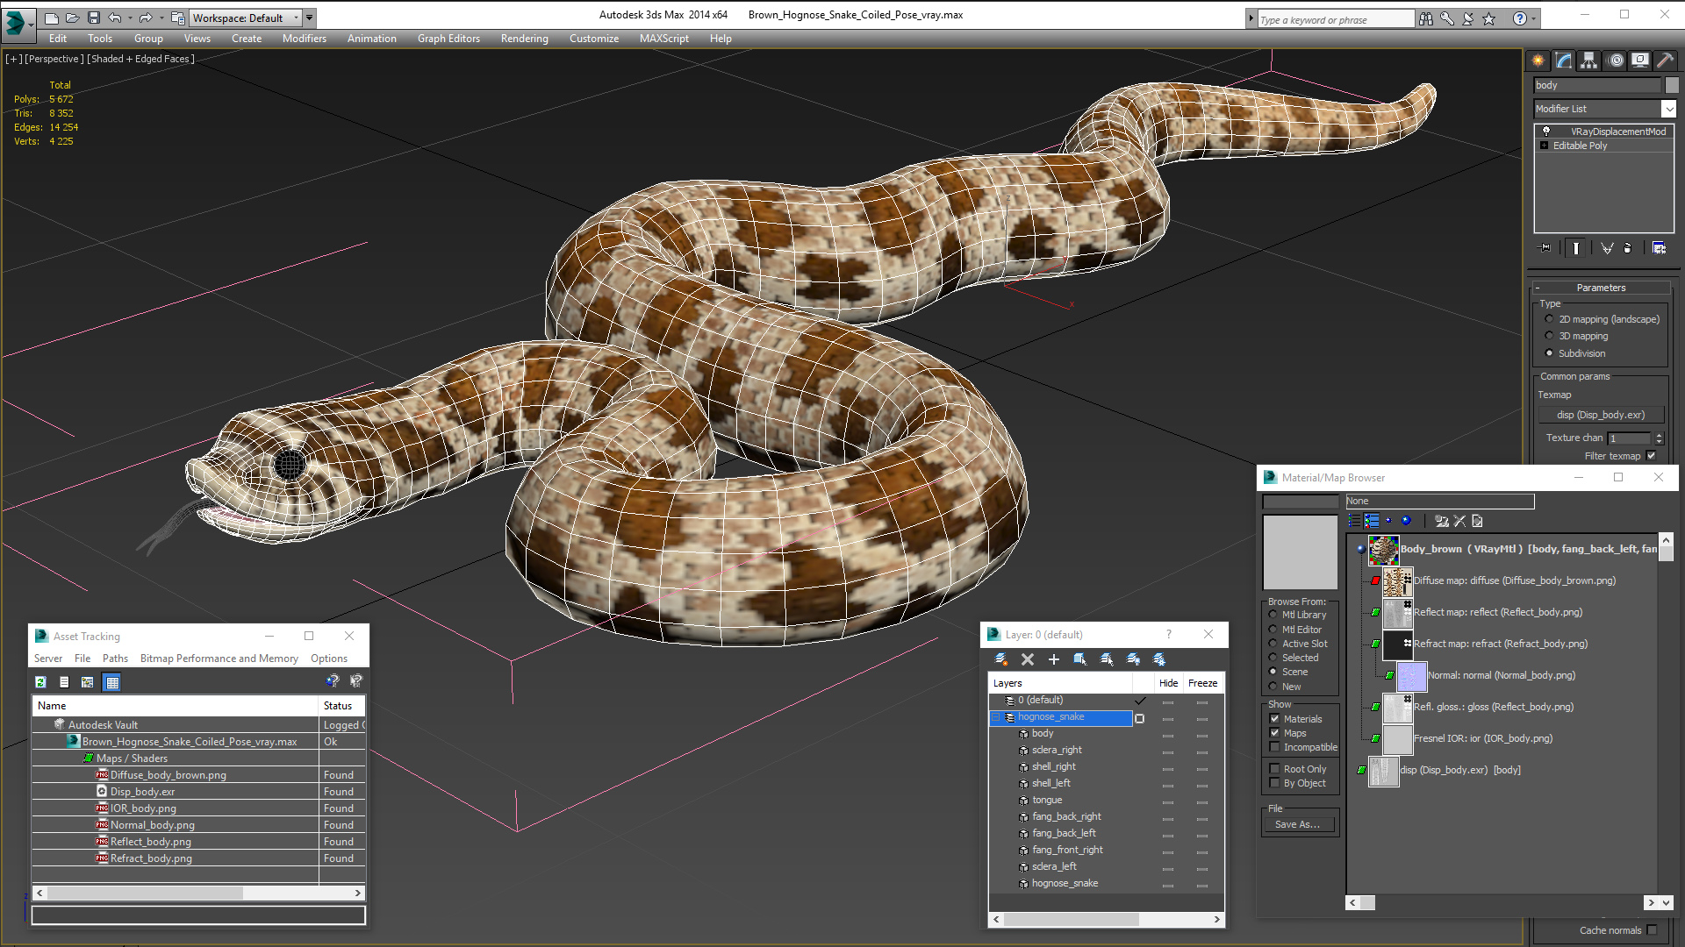Screen dimensions: 1685x947
Task: Open the Rendering menu
Action: pyautogui.click(x=524, y=39)
